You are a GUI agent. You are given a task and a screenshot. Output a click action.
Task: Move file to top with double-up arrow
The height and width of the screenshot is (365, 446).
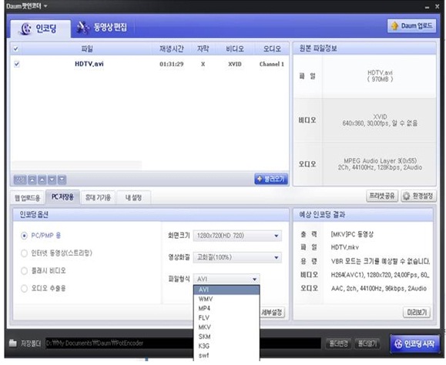pos(32,179)
